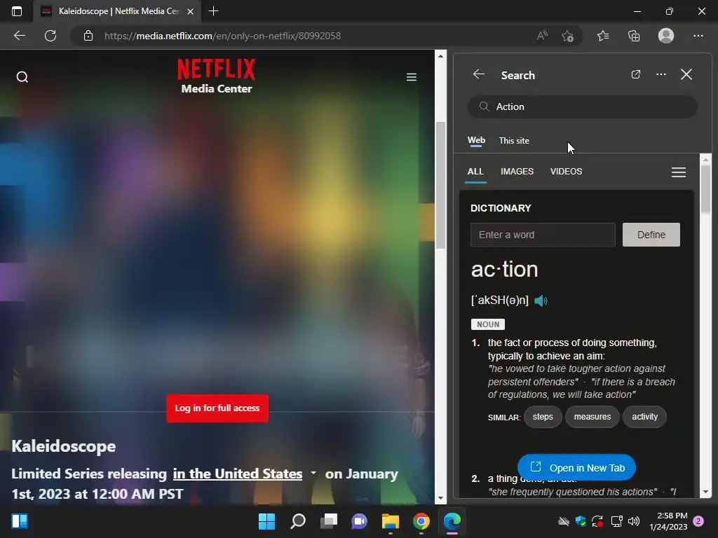This screenshot has height=538, width=718.
Task: Open the Netflix hamburger menu
Action: coord(411,77)
